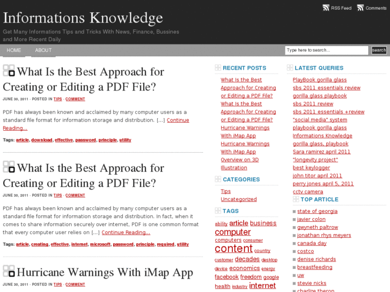
Task: Click the 'health' tag in tag cloud
Action: (223, 286)
